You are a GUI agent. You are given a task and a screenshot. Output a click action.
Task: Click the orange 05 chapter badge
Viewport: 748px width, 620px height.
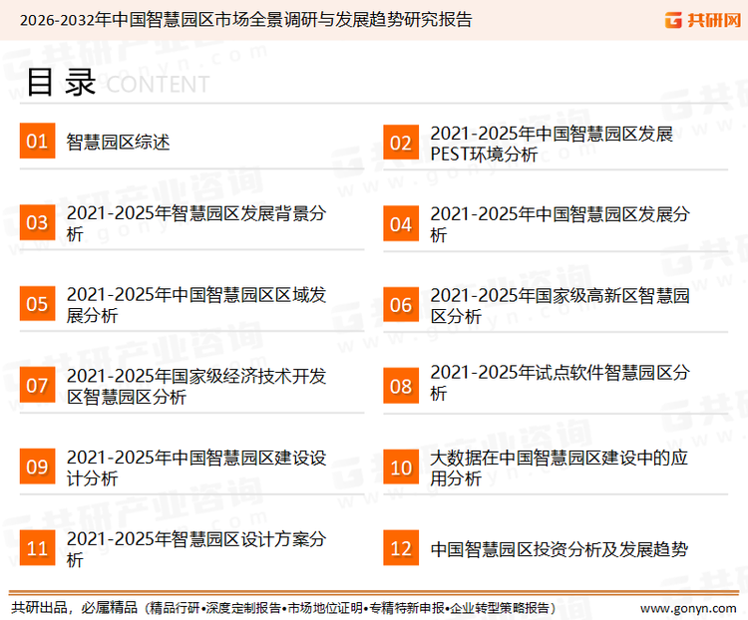click(37, 303)
